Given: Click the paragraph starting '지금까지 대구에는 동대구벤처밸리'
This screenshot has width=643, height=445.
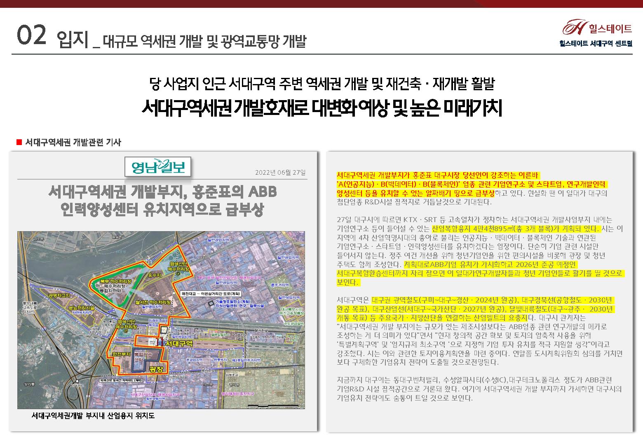Looking at the screenshot, I should point(479,389).
